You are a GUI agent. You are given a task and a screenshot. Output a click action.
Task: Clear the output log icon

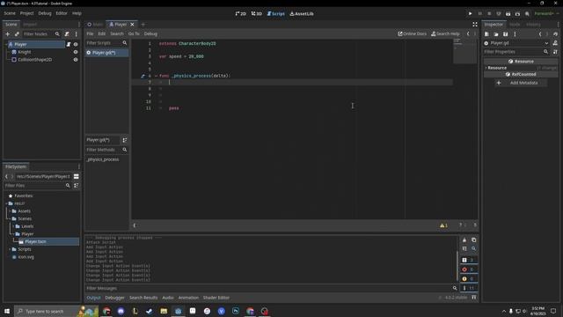point(464,240)
